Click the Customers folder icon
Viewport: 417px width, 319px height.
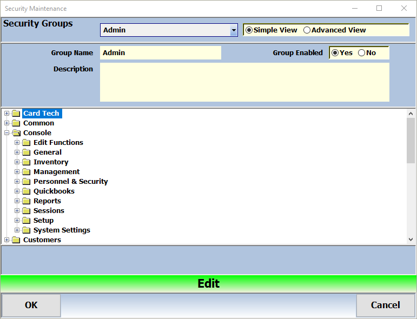(16, 240)
